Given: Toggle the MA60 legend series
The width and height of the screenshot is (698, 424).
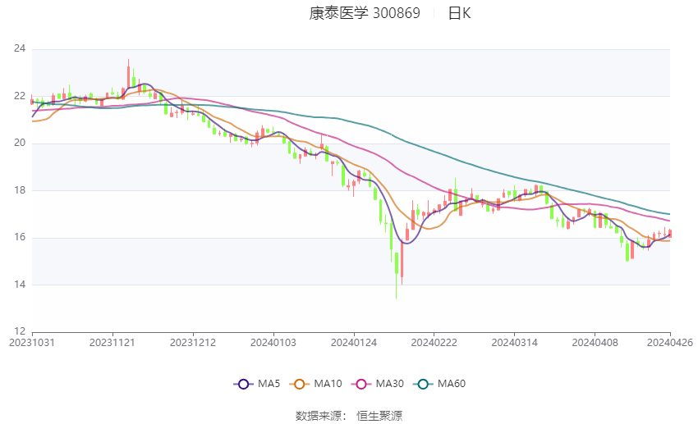Looking at the screenshot, I should [439, 384].
